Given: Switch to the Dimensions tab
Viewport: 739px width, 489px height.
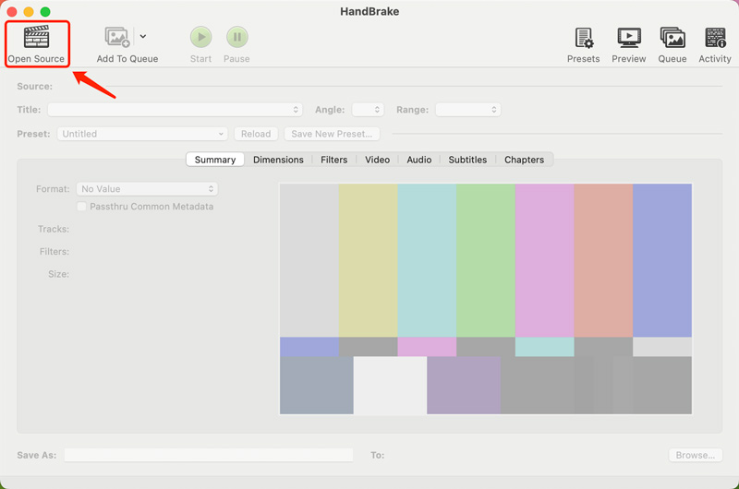Looking at the screenshot, I should pyautogui.click(x=278, y=160).
